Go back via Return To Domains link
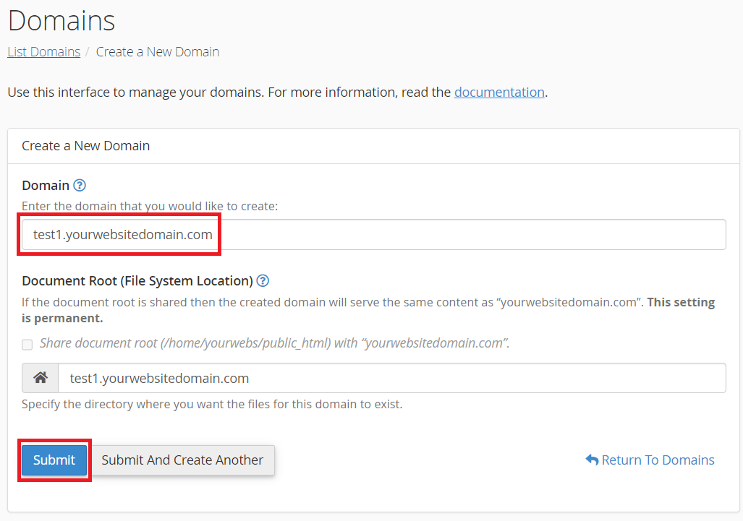The width and height of the screenshot is (743, 521). click(658, 460)
